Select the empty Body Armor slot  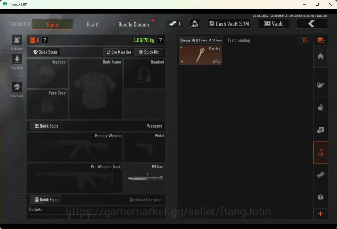tap(96, 89)
